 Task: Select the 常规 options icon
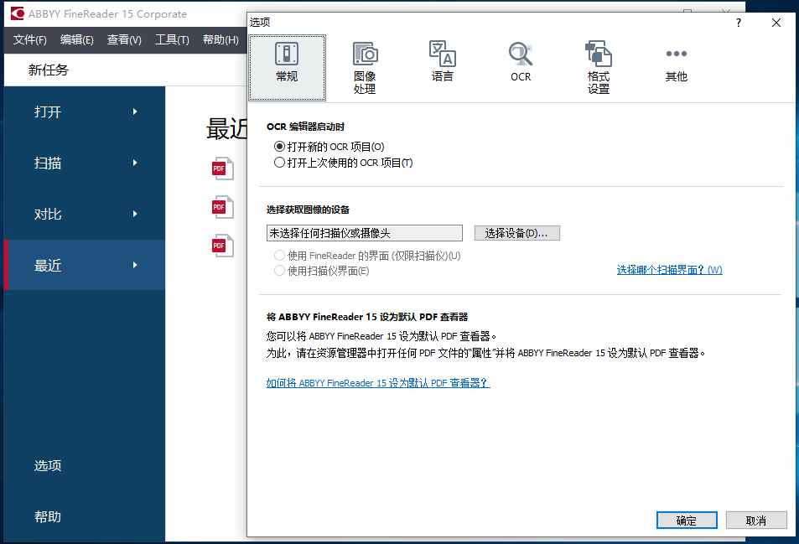point(287,59)
